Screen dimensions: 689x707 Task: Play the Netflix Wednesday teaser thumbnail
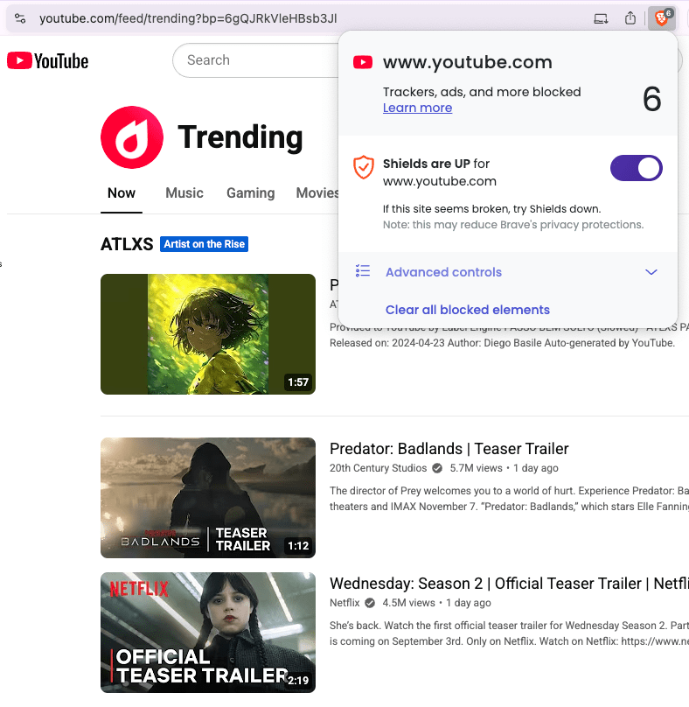pyautogui.click(x=208, y=633)
